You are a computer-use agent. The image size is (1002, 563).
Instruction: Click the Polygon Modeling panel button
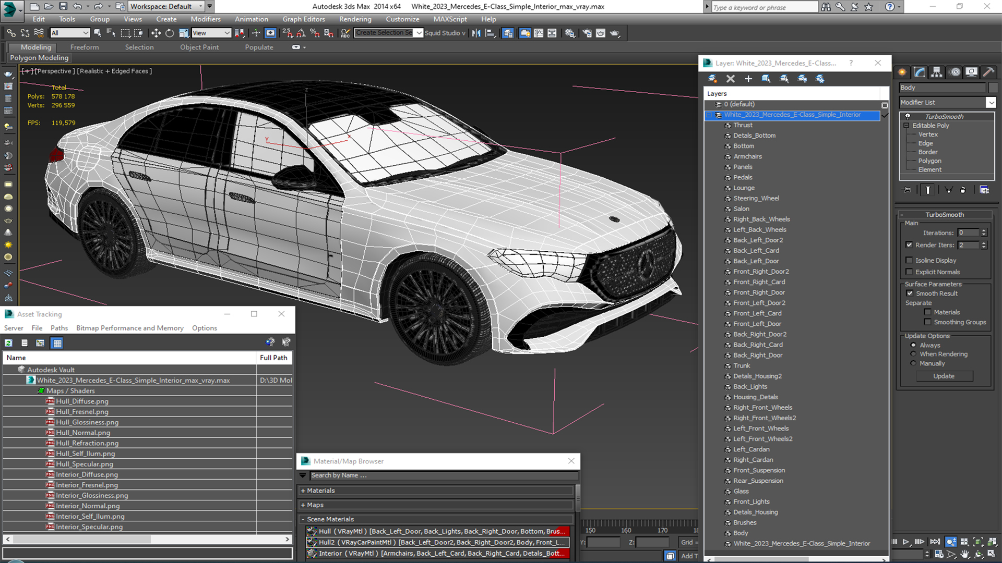point(39,58)
